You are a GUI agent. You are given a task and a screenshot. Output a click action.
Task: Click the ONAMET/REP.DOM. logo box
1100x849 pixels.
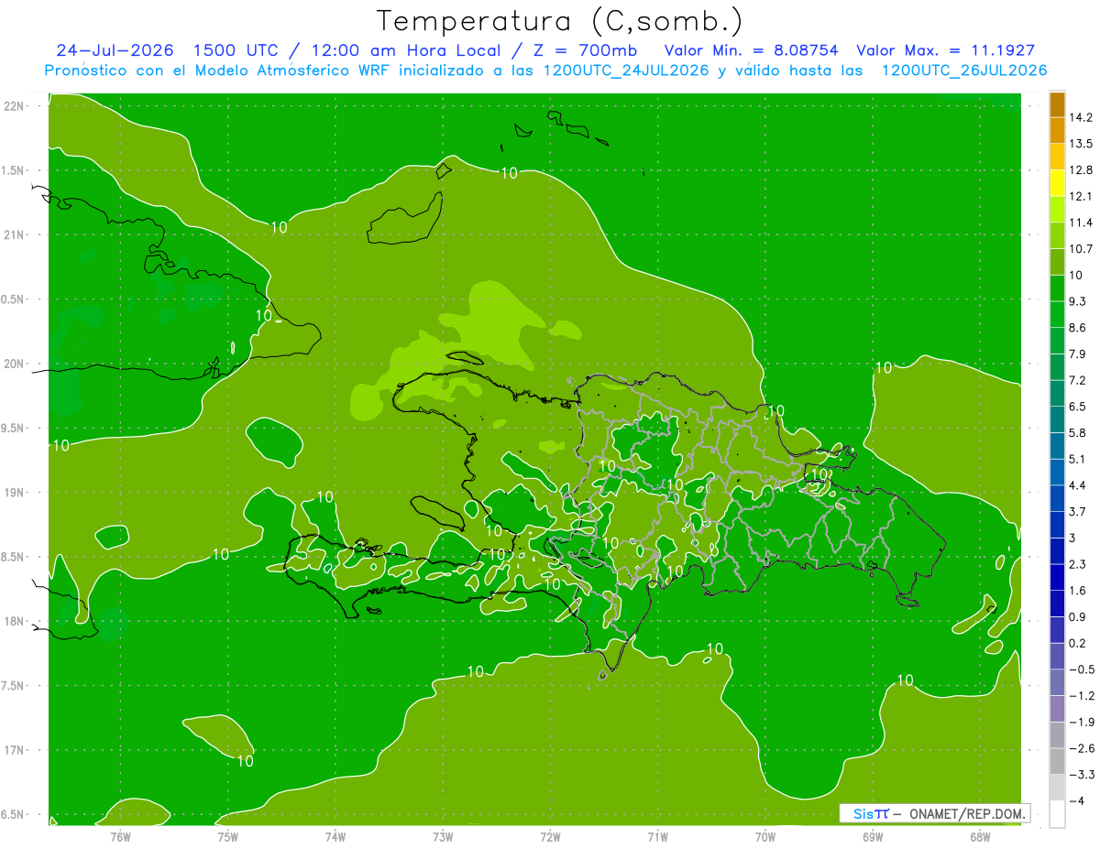tap(934, 813)
